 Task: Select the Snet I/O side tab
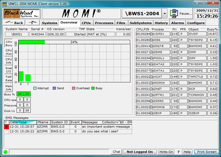9,70
